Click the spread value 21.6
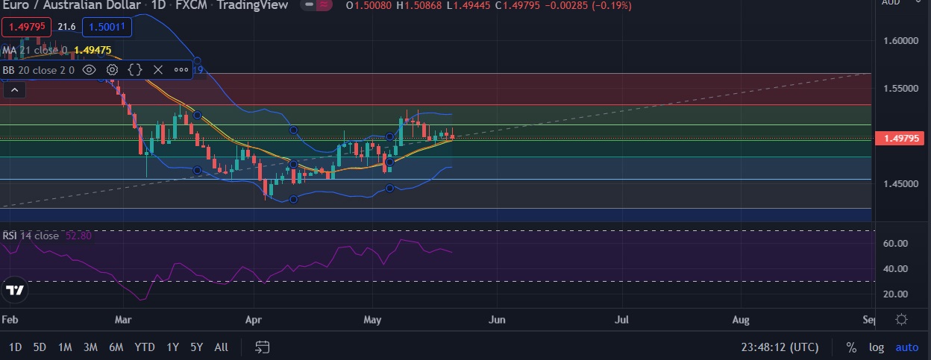The height and width of the screenshot is (360, 931). point(66,28)
